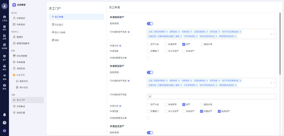
Task: Show help for 申请方式 in 申请借用资产
Action: pyautogui.click(x=120, y=106)
